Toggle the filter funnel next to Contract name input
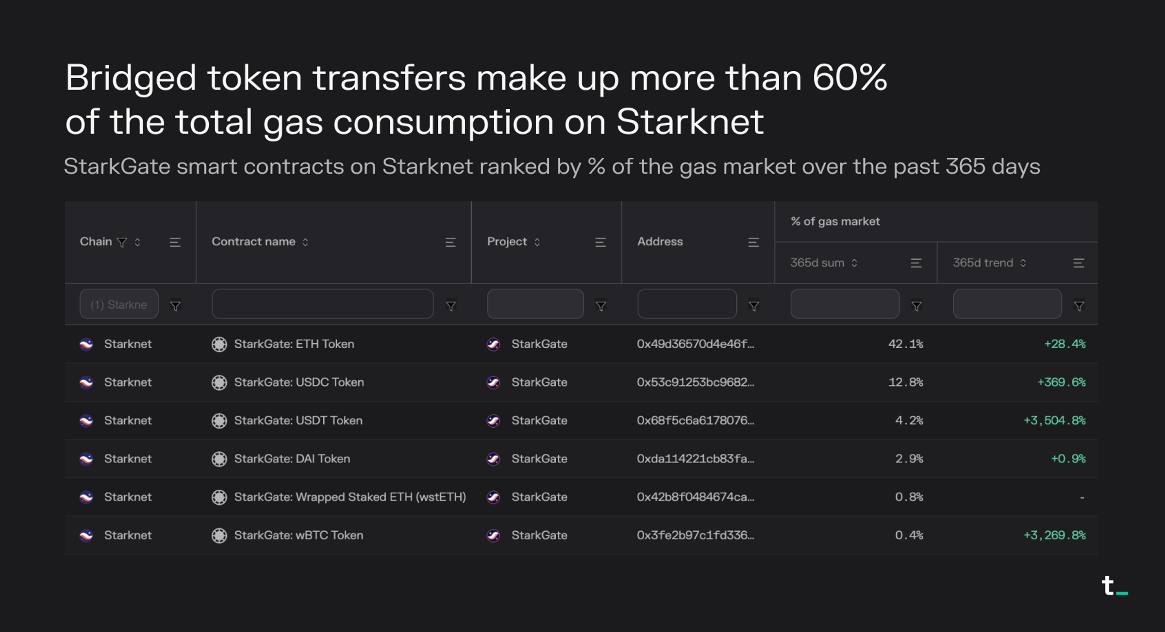Image resolution: width=1165 pixels, height=632 pixels. coord(451,306)
